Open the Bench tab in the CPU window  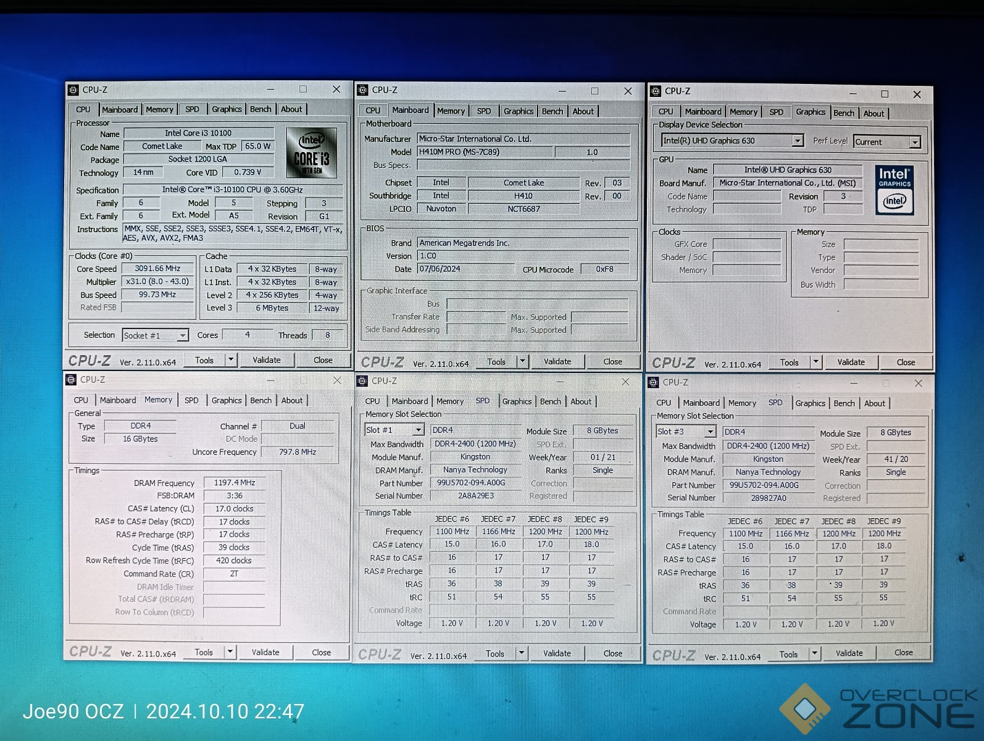click(x=261, y=109)
